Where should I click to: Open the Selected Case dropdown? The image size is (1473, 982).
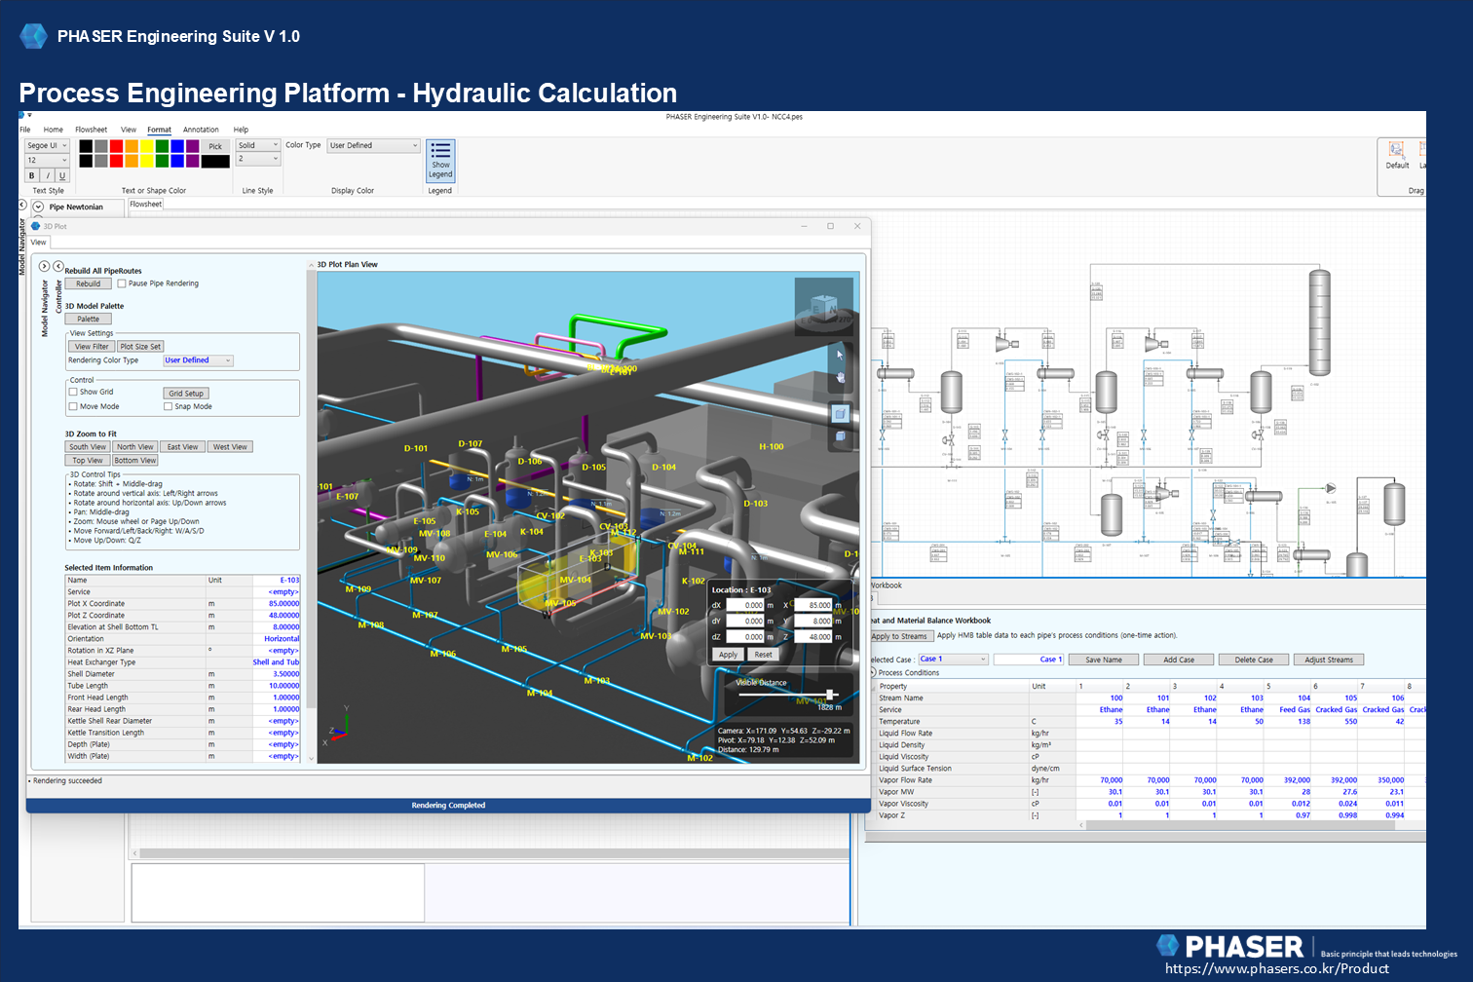[x=953, y=660]
